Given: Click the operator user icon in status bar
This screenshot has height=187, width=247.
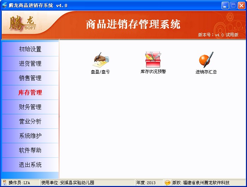Looking at the screenshot, I should (5, 182).
